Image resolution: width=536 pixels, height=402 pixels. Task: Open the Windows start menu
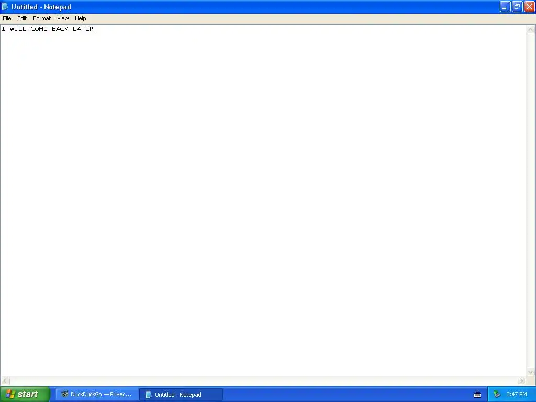click(25, 394)
